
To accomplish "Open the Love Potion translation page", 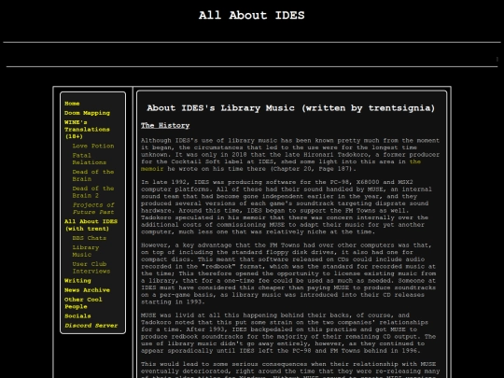I will 93,146.
